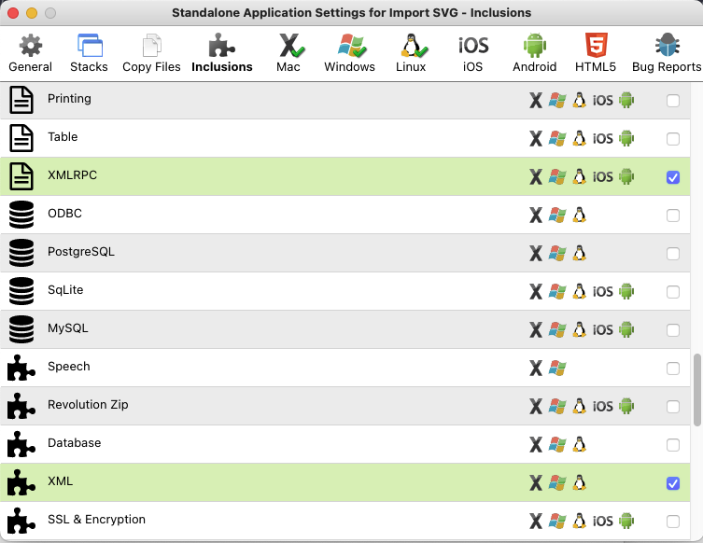This screenshot has width=703, height=543.
Task: Tick the PostgreSQL checkbox
Action: 673,254
